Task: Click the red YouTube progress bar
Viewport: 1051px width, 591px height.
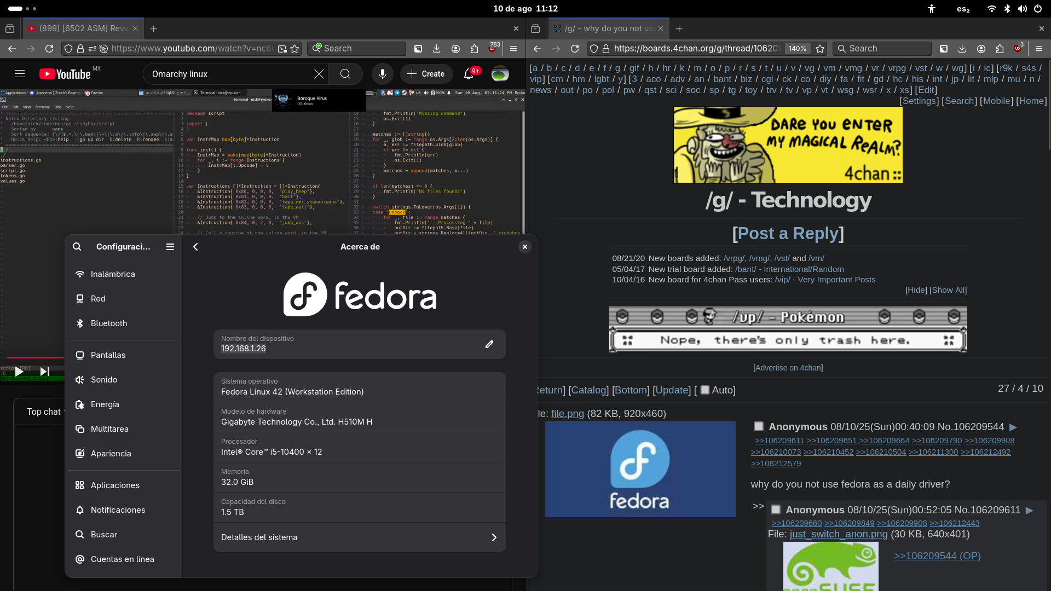Action: tap(36, 357)
